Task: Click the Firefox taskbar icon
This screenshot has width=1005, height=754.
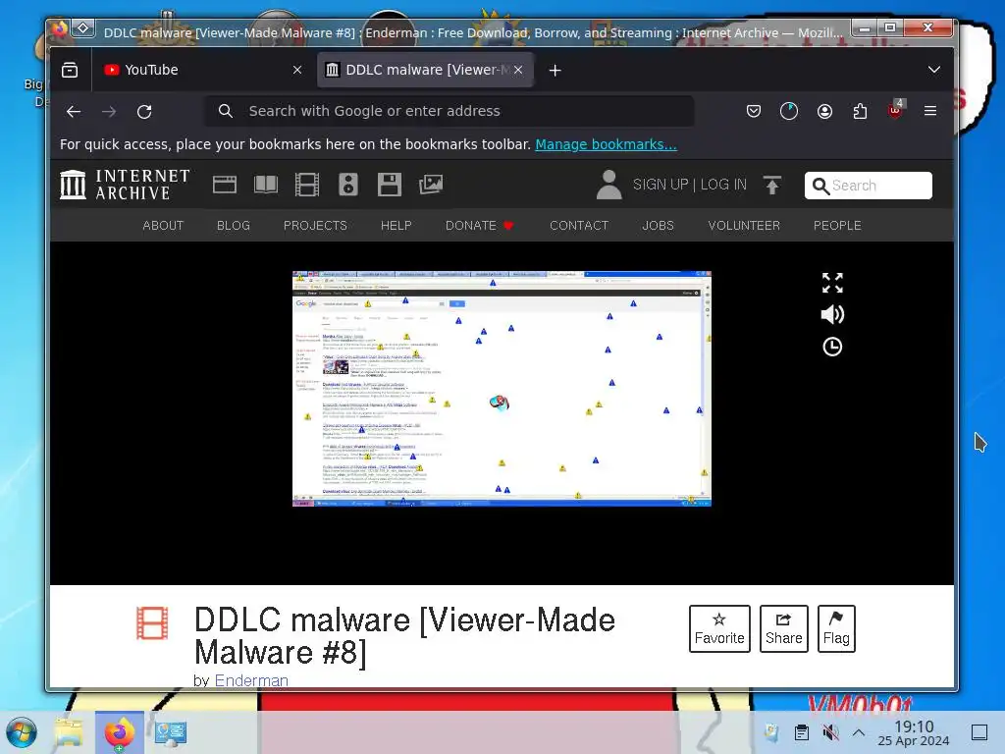Action: [x=120, y=732]
